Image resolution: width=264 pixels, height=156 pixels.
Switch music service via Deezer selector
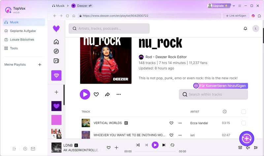(82, 6)
